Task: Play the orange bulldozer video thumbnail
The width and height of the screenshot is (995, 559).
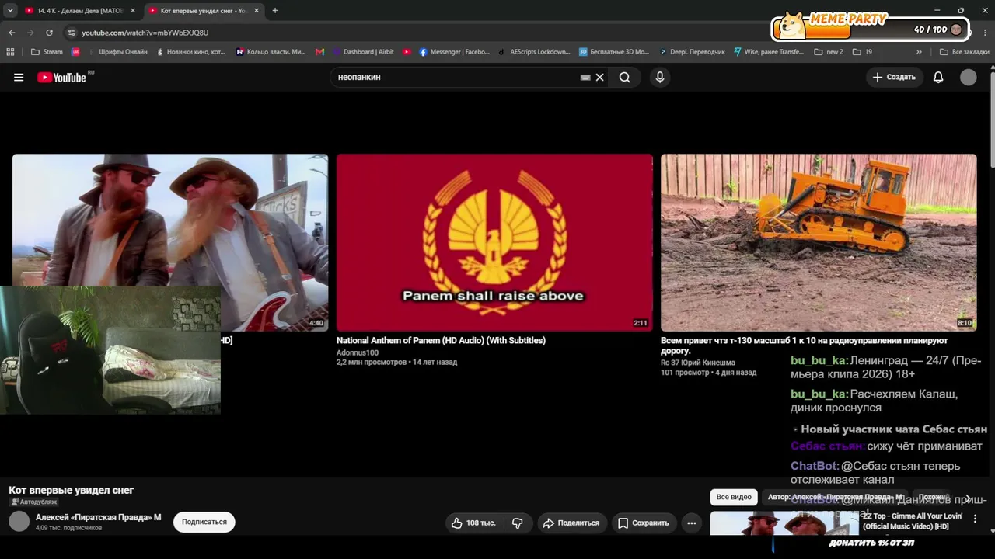Action: pyautogui.click(x=819, y=242)
